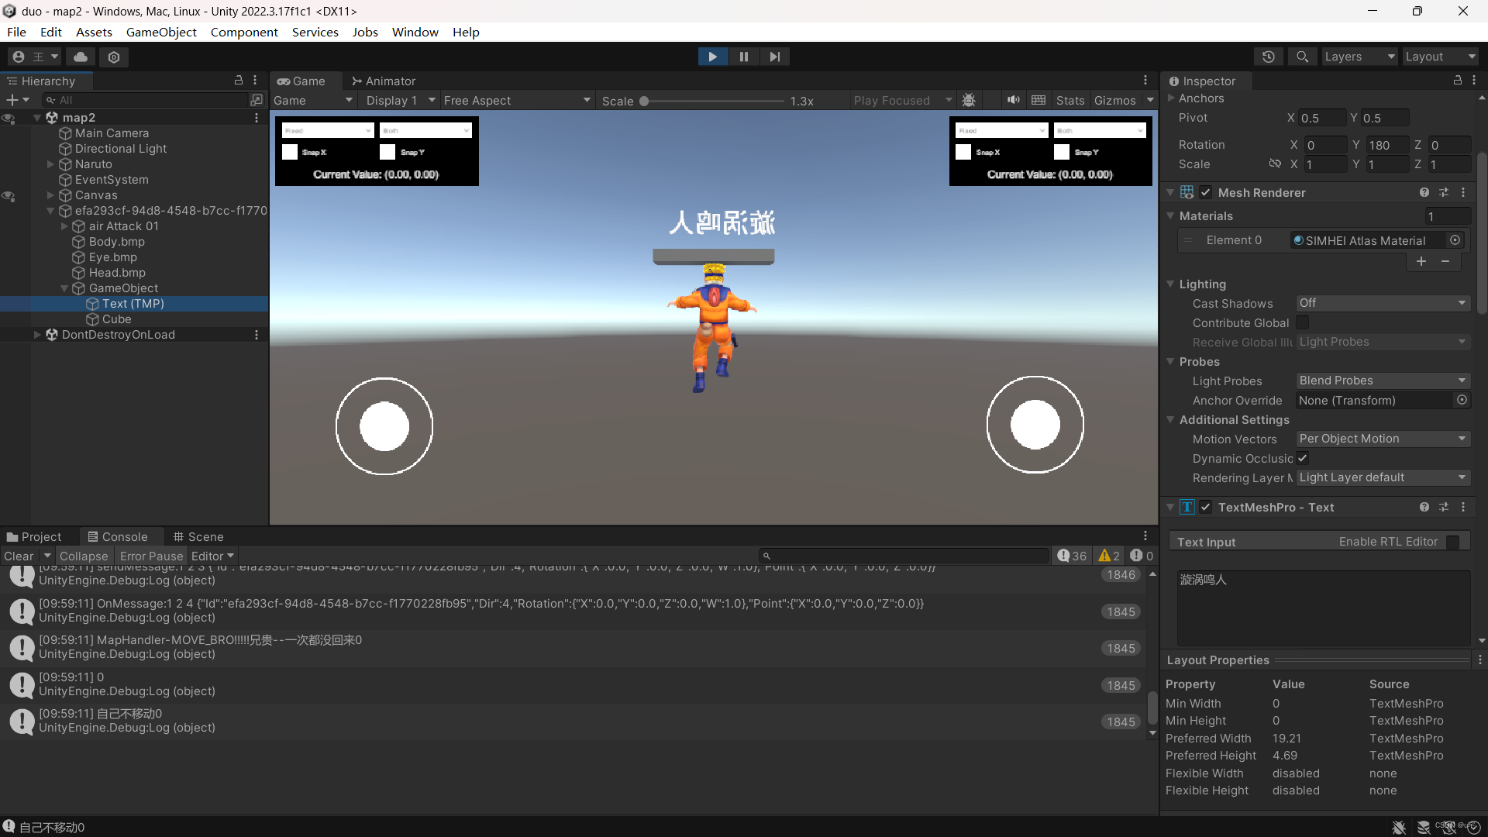Switch to the Project tab
The height and width of the screenshot is (837, 1488).
[x=34, y=536]
